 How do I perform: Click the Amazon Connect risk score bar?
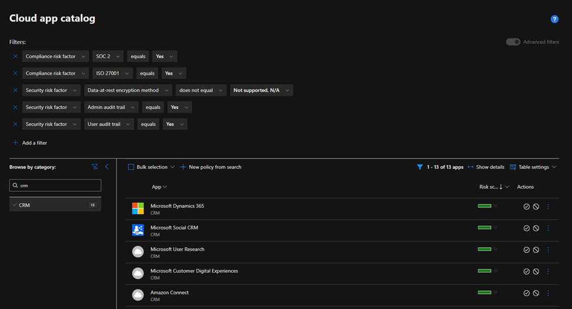484,292
